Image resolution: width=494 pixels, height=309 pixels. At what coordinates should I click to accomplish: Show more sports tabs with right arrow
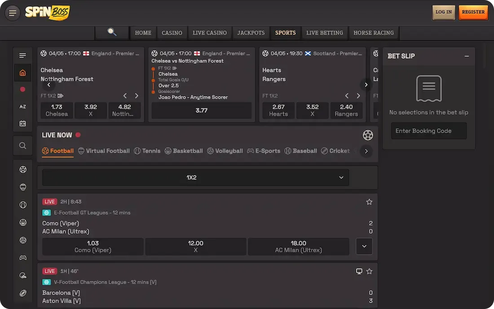pos(366,151)
